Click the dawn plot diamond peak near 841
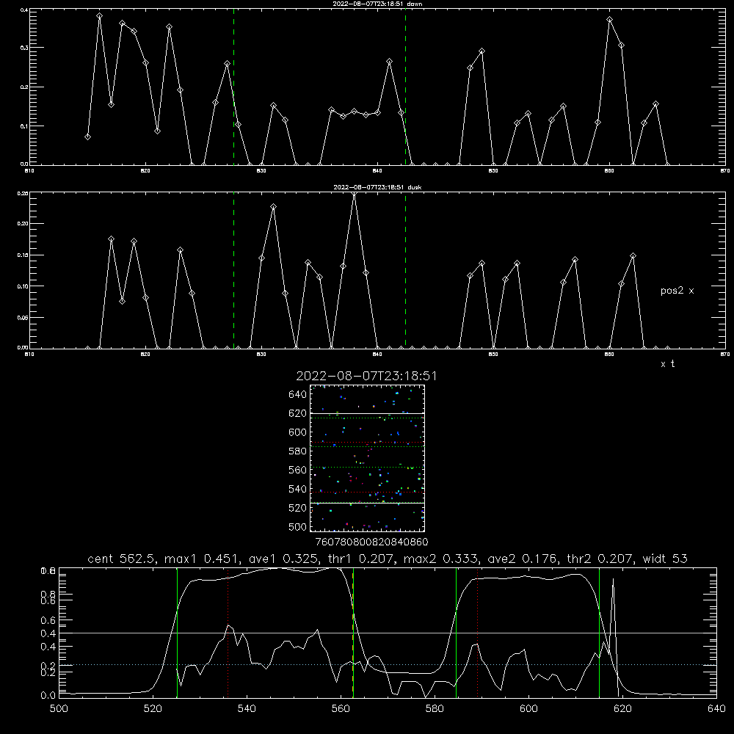 (390, 62)
